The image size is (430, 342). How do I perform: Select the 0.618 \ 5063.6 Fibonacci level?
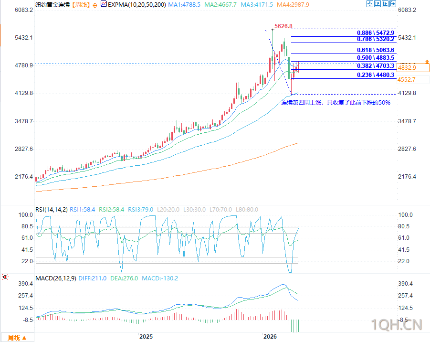coord(376,50)
